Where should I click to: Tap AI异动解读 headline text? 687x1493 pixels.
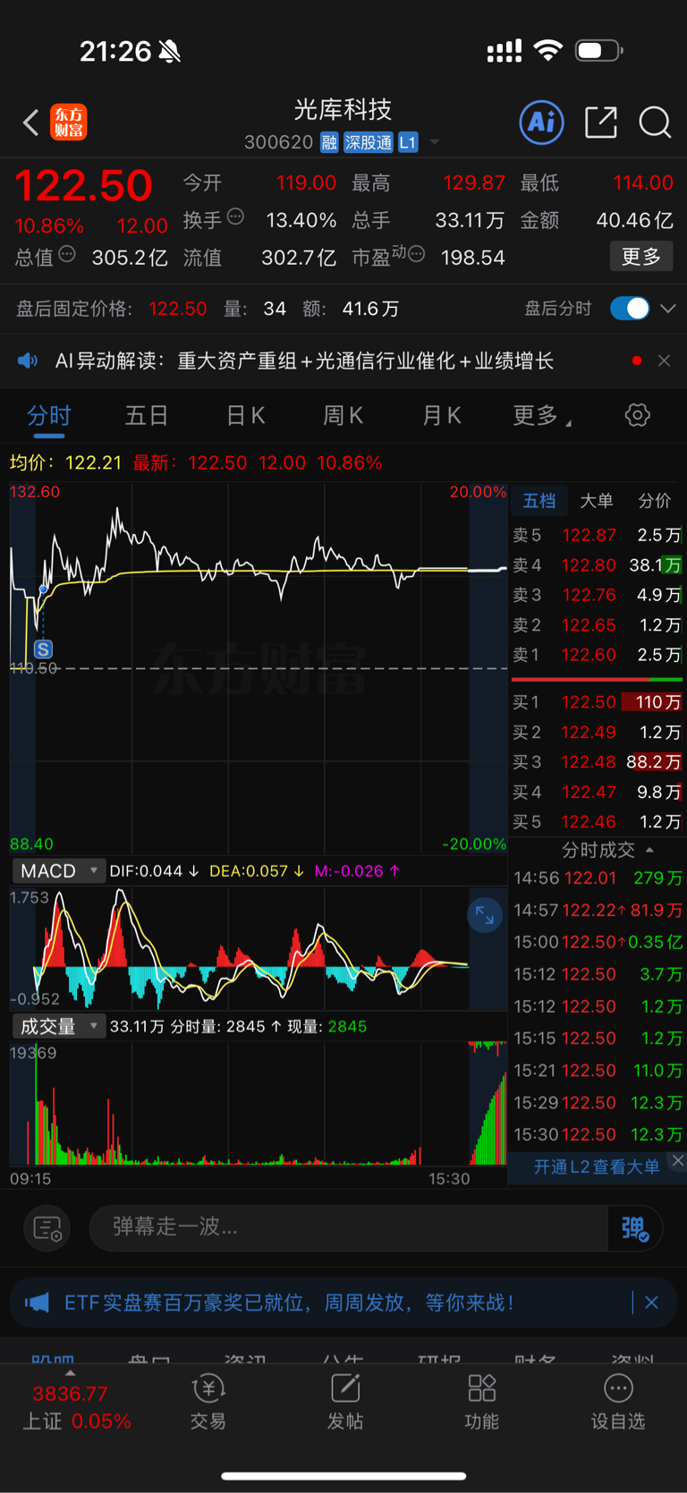[304, 361]
